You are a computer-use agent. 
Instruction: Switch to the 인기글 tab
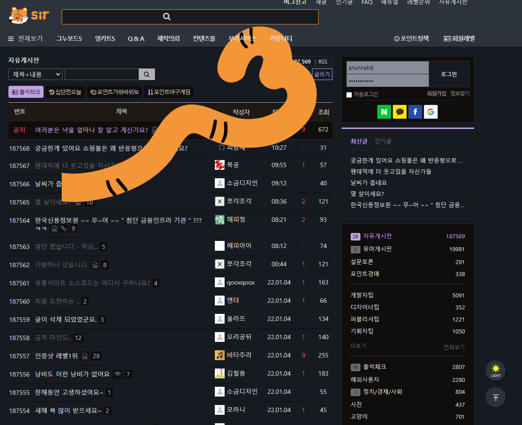click(383, 141)
